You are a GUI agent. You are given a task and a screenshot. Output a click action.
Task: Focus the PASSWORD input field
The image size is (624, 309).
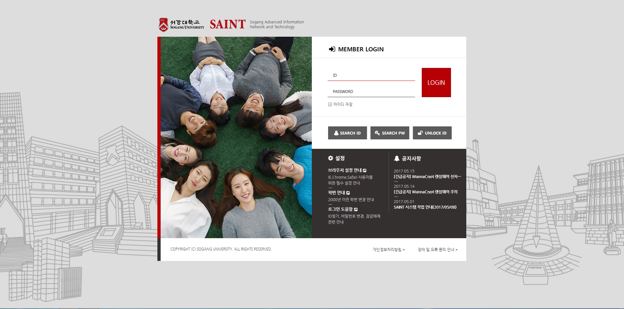coord(371,92)
